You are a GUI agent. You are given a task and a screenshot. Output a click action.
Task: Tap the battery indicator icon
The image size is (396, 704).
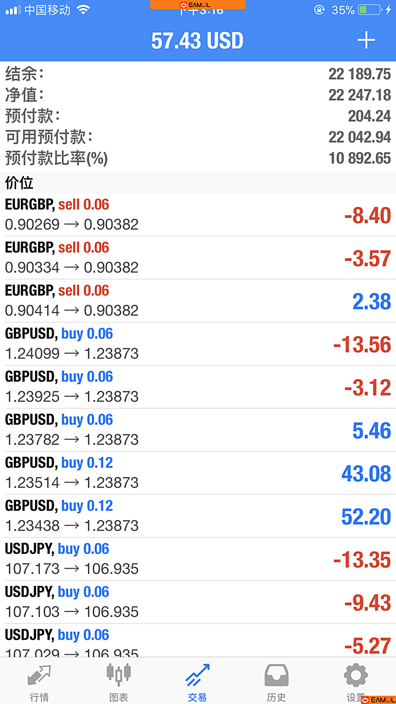coord(369,10)
